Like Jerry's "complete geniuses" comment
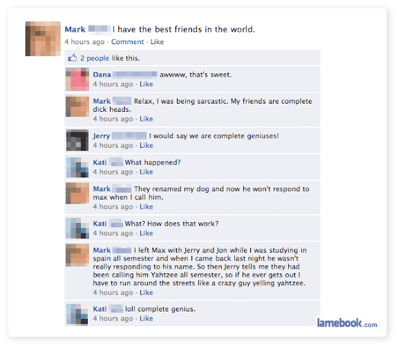Image resolution: width=398 pixels, height=348 pixels. tap(146, 145)
